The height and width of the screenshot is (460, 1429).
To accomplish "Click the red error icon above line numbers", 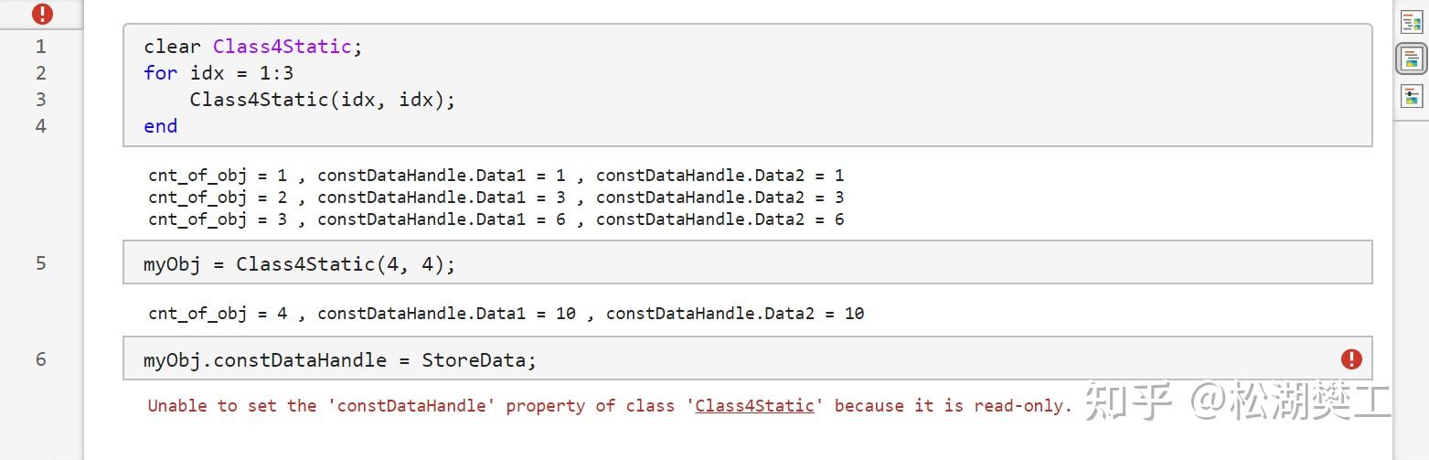I will pos(42,14).
